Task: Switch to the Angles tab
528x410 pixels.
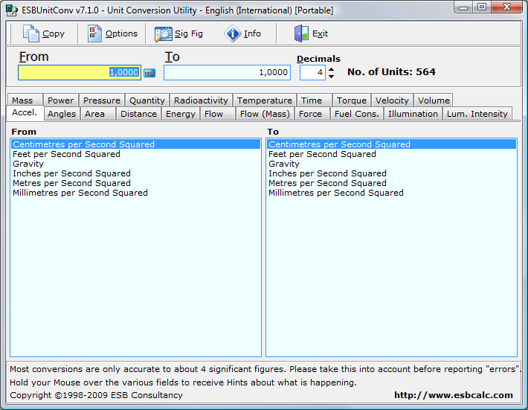Action: (62, 114)
